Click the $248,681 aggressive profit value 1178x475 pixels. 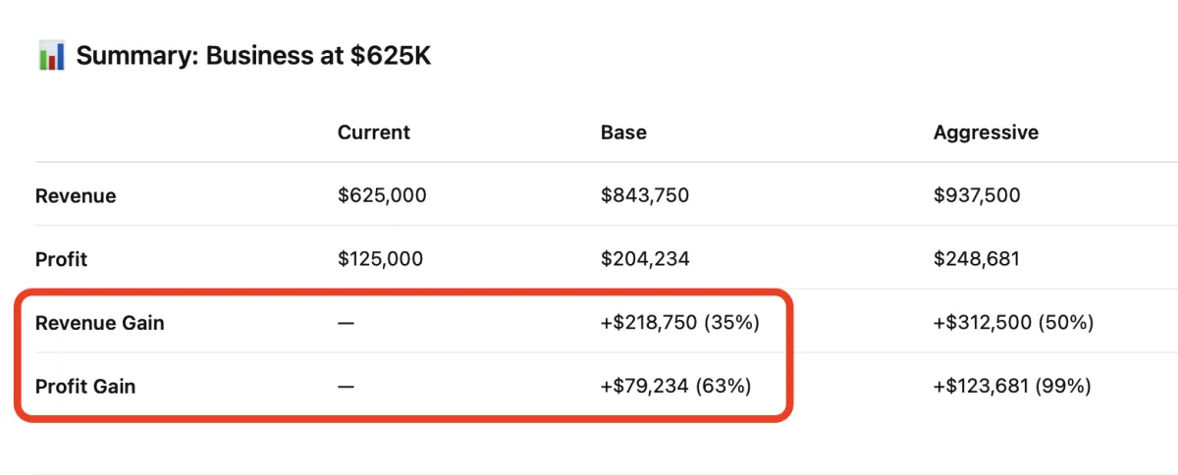coord(977,259)
